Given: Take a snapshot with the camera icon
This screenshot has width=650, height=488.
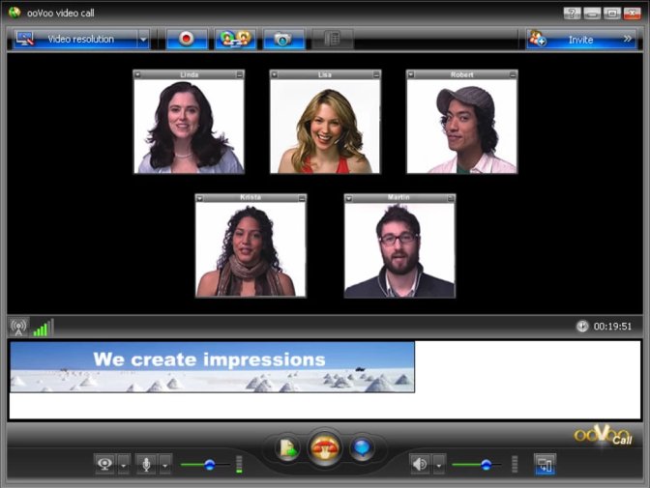Looking at the screenshot, I should click(283, 39).
